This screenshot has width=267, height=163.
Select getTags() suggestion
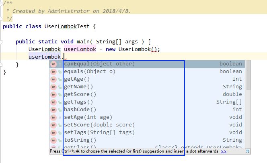coord(147,102)
